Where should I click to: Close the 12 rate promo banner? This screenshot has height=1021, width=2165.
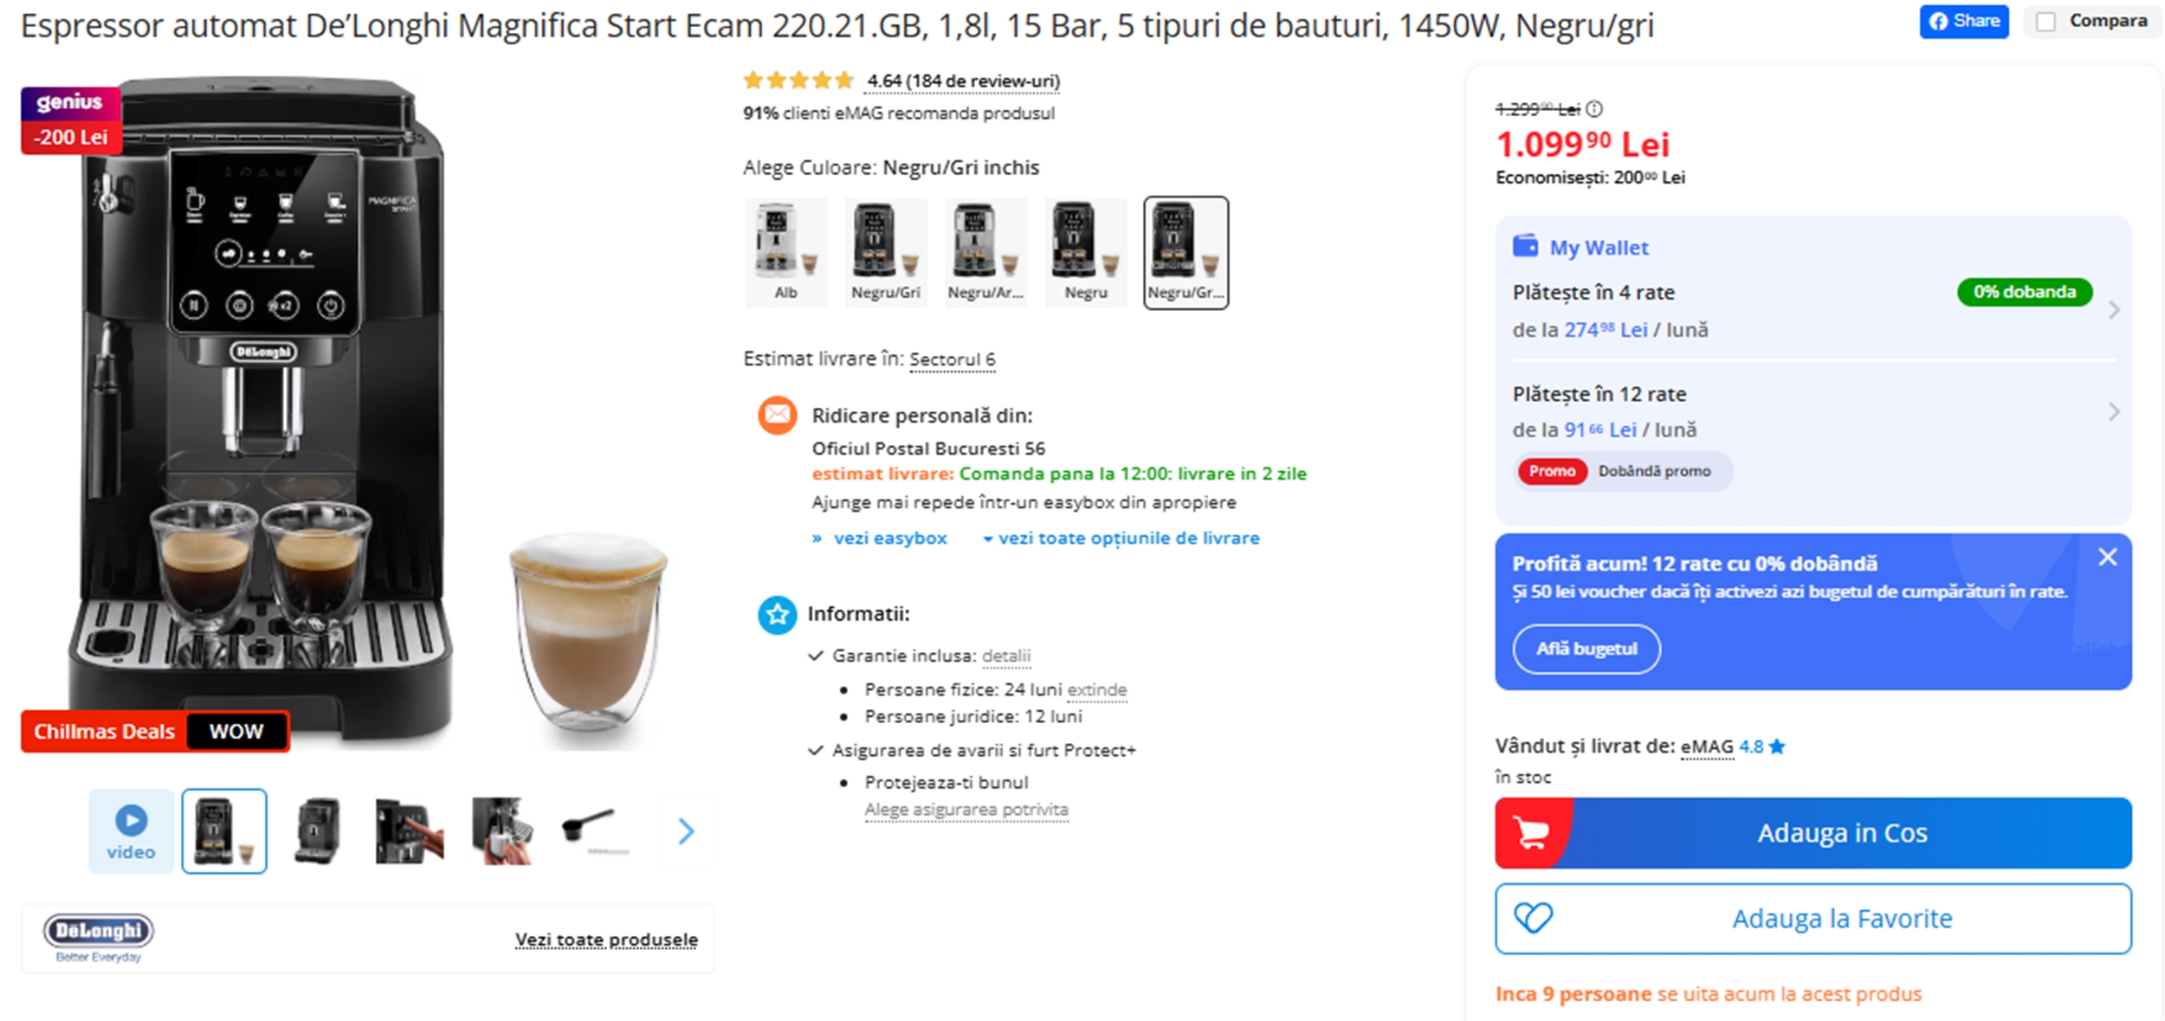click(2107, 558)
